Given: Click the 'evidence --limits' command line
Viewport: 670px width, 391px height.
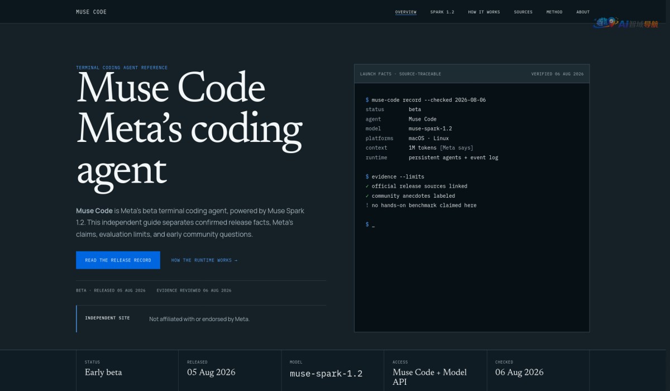Looking at the screenshot, I should [x=395, y=177].
